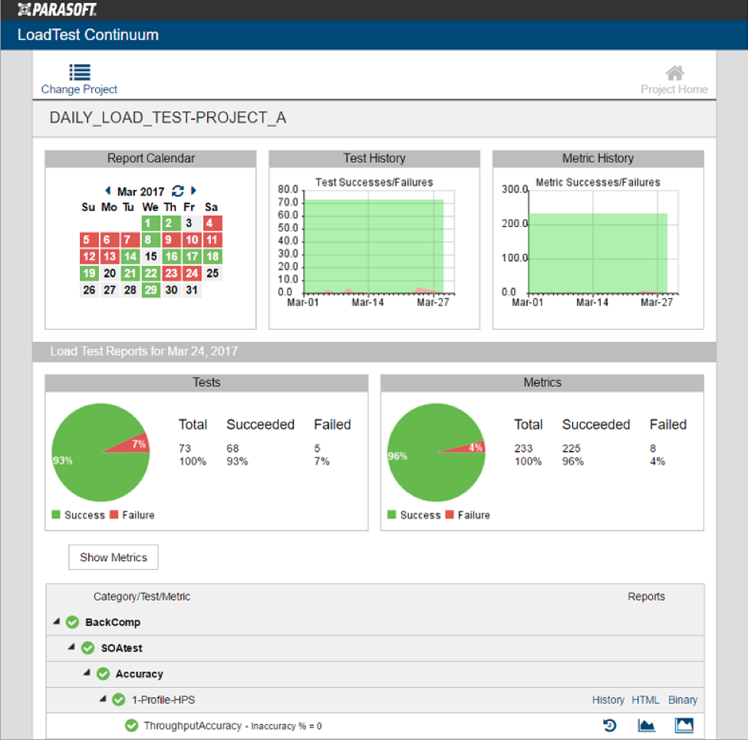748x740 pixels.
Task: Select March 4 in calendar
Action: (213, 222)
